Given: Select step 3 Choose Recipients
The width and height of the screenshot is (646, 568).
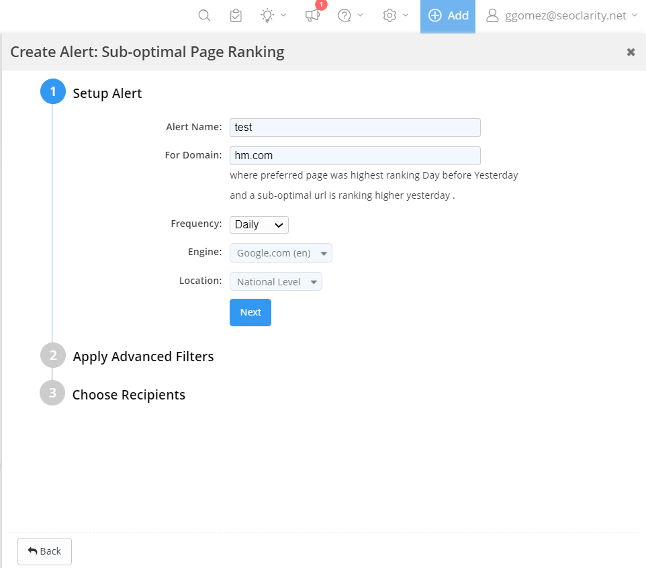Looking at the screenshot, I should pos(128,395).
